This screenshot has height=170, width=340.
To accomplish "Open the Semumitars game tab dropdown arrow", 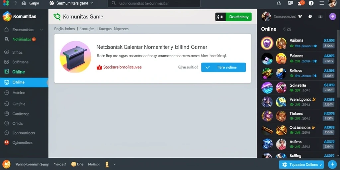I will click(92, 3).
